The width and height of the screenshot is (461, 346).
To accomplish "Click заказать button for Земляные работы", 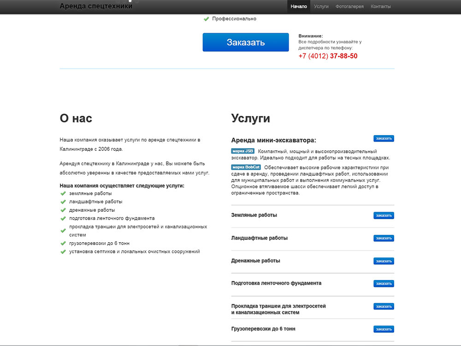I will [384, 215].
